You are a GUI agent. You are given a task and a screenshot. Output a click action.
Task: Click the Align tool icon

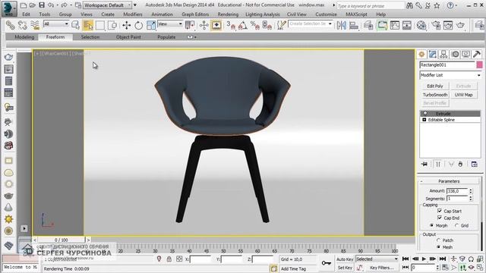[x=354, y=25]
